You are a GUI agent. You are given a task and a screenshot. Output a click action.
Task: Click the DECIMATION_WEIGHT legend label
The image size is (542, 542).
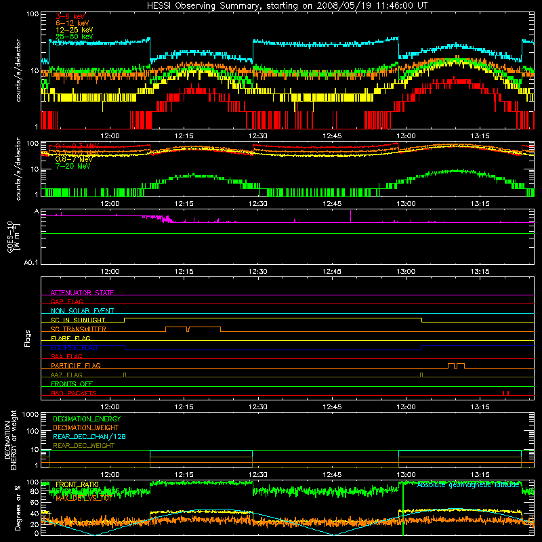click(x=86, y=428)
